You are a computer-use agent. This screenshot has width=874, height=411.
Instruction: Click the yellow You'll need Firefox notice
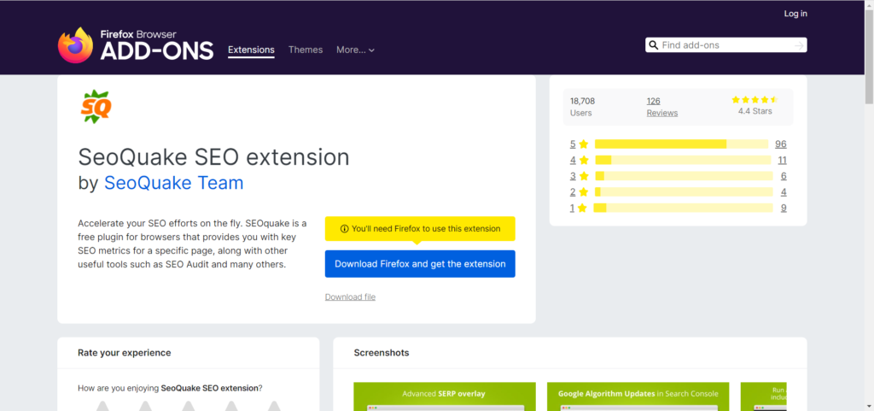point(420,229)
